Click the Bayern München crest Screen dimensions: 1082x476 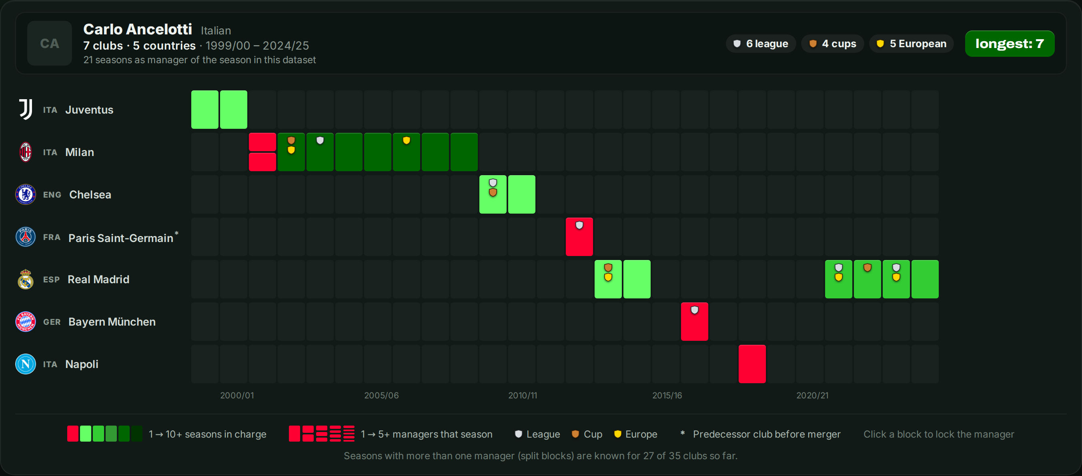coord(26,322)
